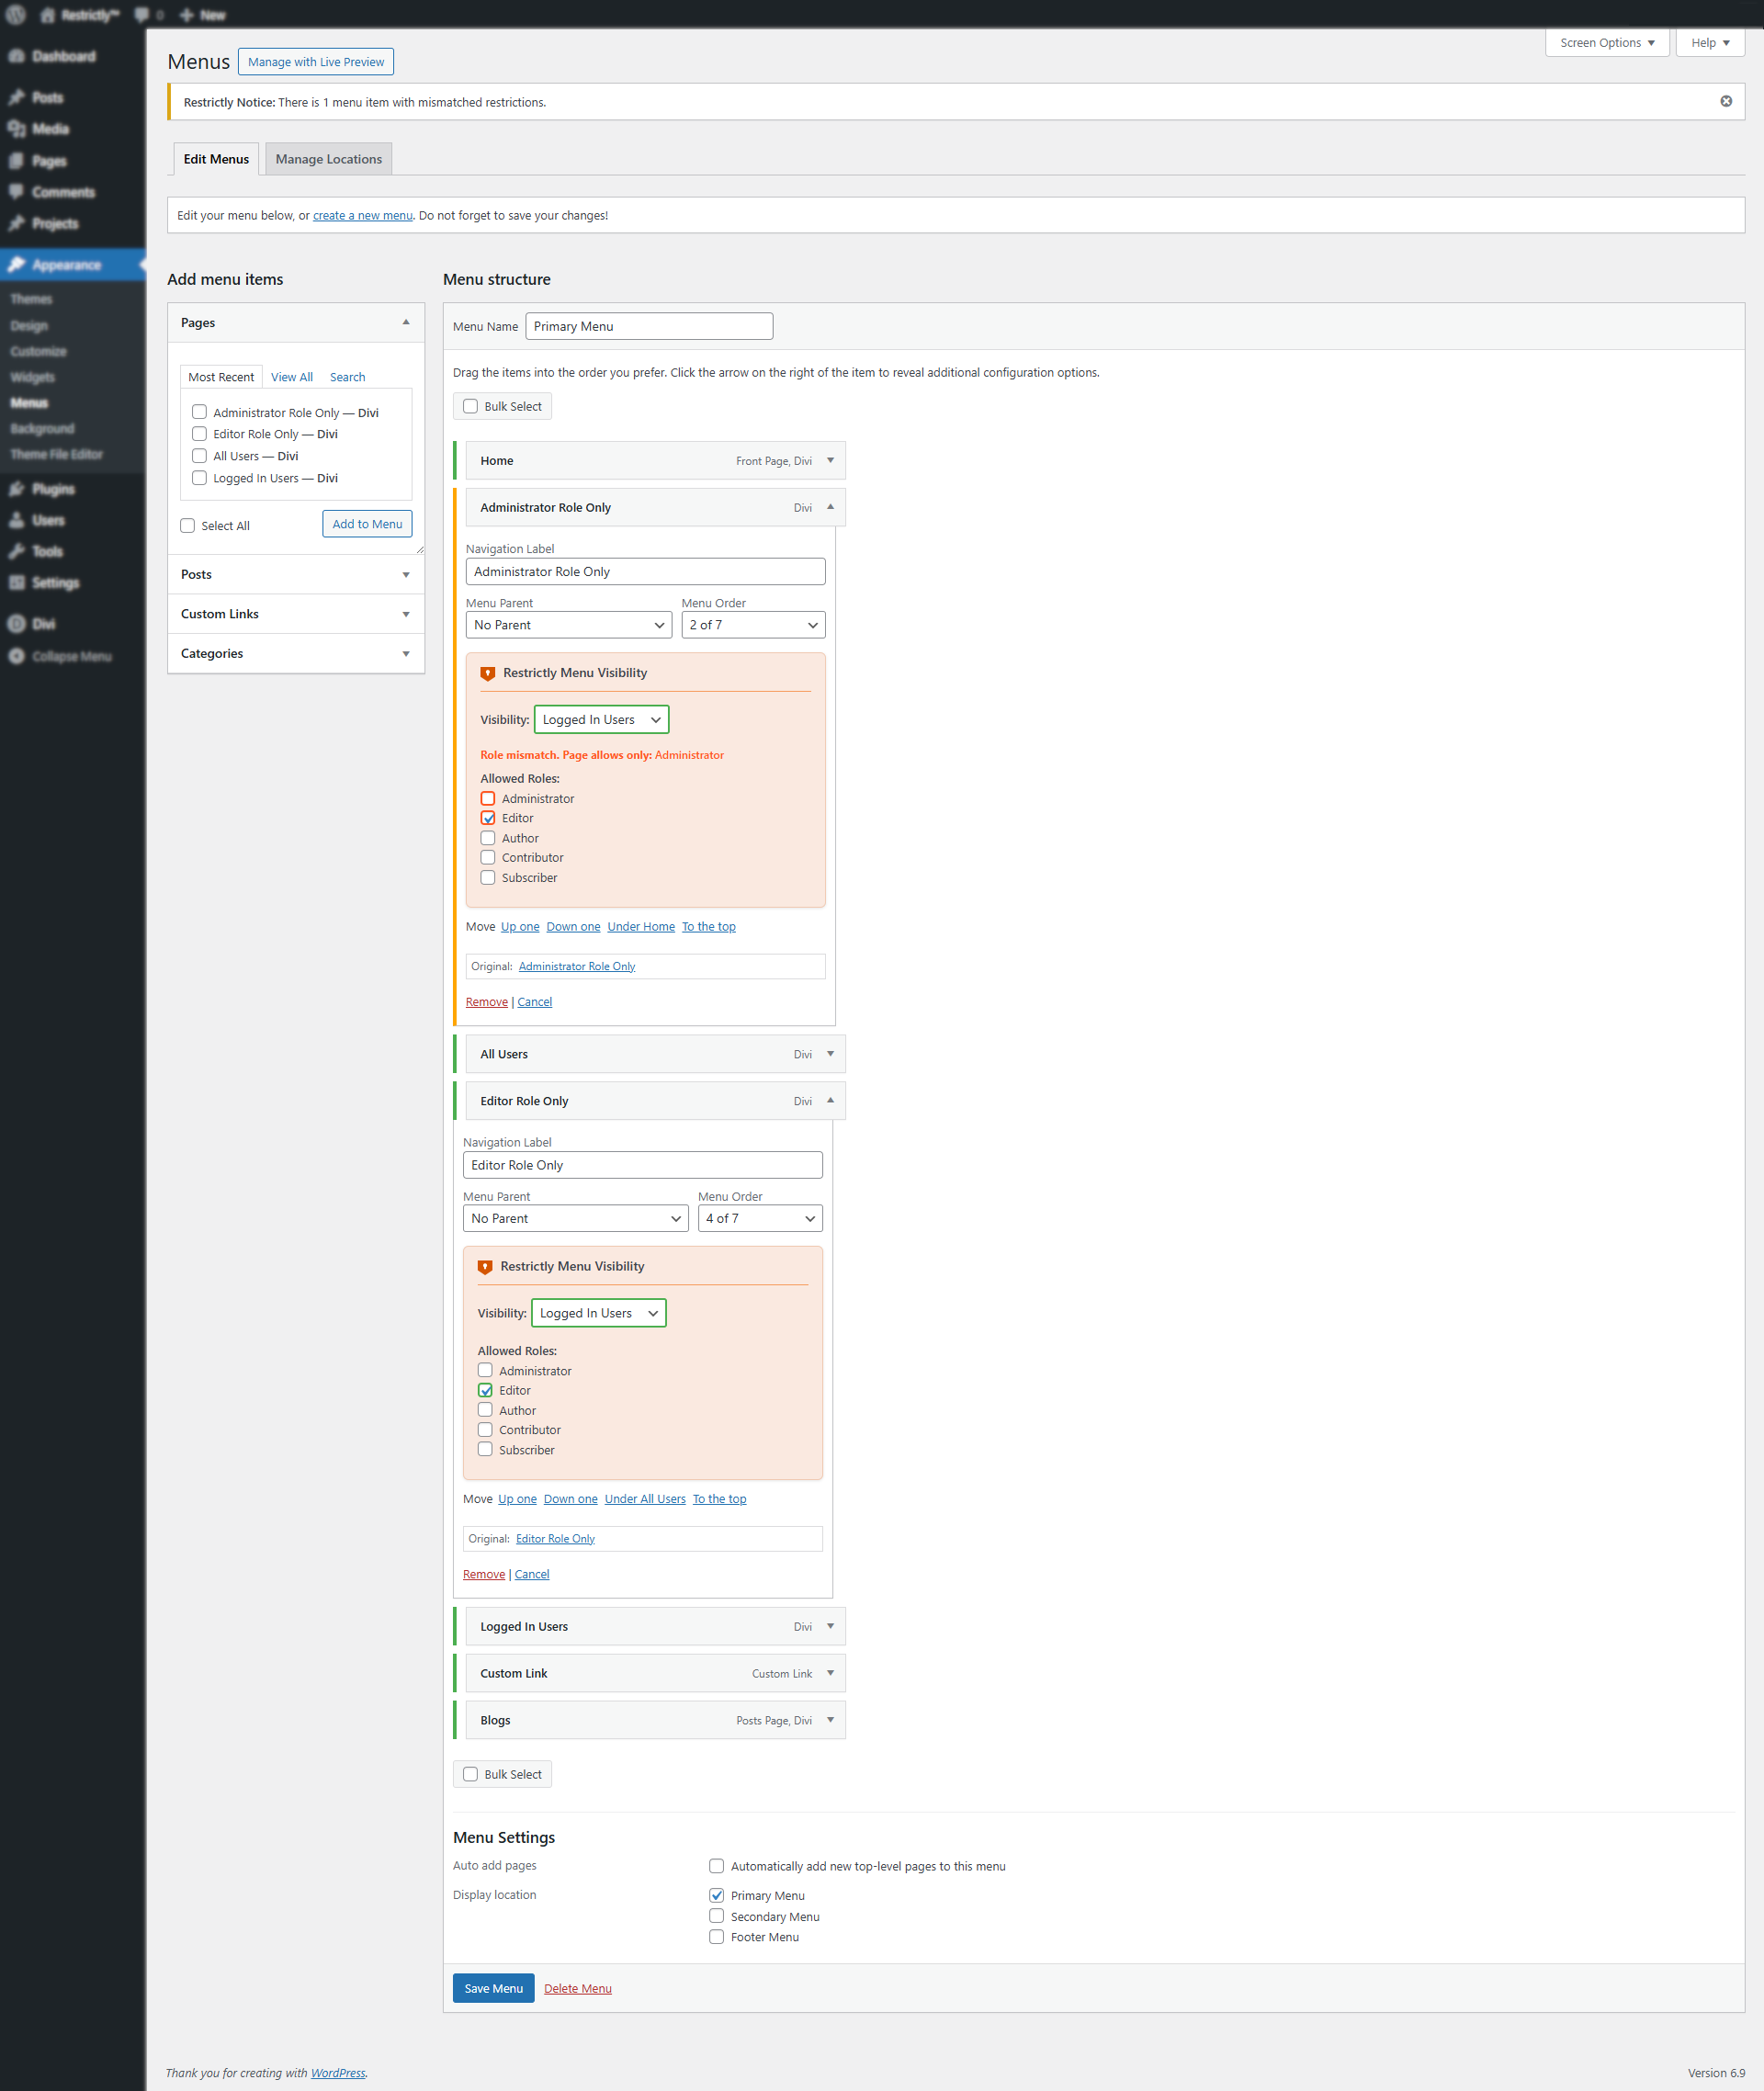This screenshot has height=2091, width=1764.
Task: Click the comments bubble in admin bar
Action: (x=142, y=15)
